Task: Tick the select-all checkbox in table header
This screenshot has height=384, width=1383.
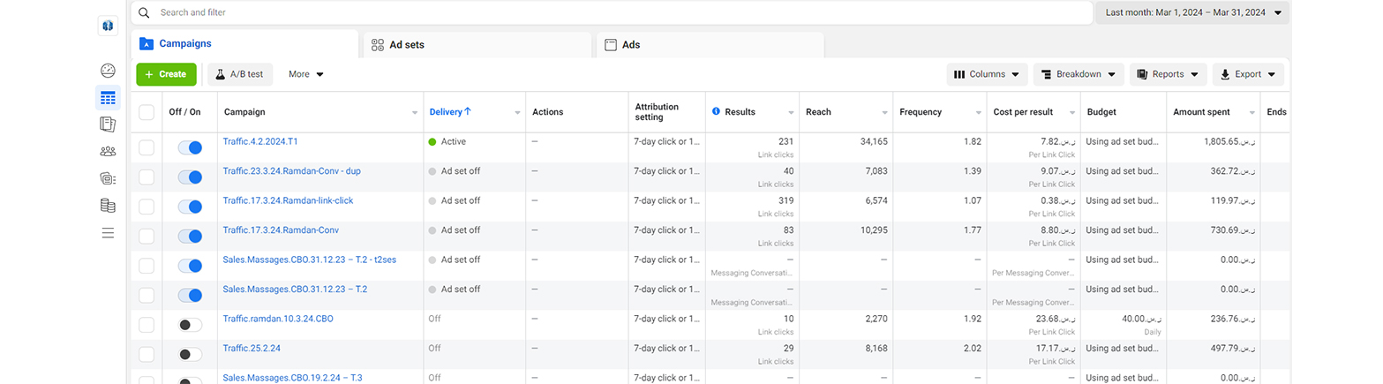Action: point(147,112)
